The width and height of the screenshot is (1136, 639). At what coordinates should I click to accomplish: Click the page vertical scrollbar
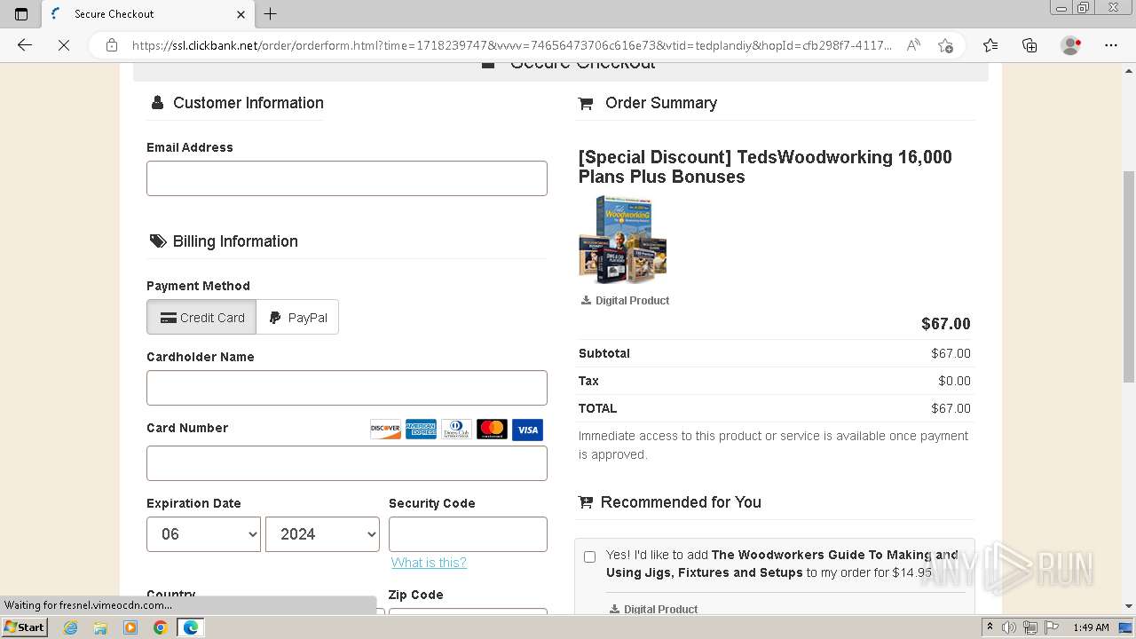click(1129, 277)
